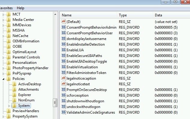Image resolution: width=190 pixels, height=119 pixels.
Task: Select the Explorer folder icon under Policies
Action: coord(14,95)
